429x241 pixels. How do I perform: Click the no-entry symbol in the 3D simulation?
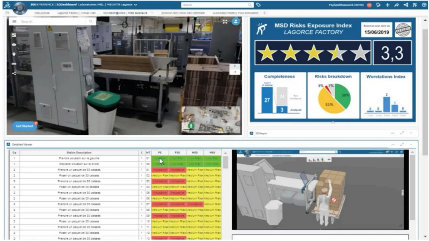pos(334,200)
